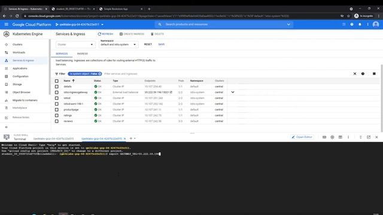Expand the istio-ingressgateway row chevron
This screenshot has height=215, width=383.
coord(233,93)
